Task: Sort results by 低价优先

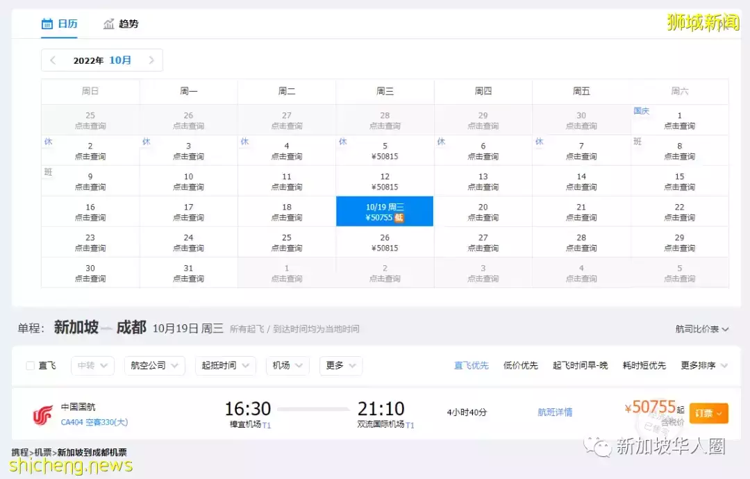Action: coord(520,365)
